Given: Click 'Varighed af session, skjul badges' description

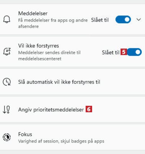Looking at the screenshot, I should pos(61,141).
